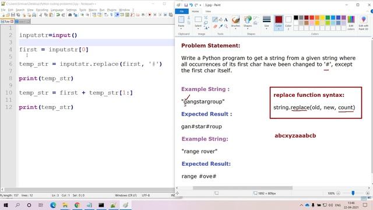
Task: Click line 3 in the Notepad++ editor
Action: (97, 43)
